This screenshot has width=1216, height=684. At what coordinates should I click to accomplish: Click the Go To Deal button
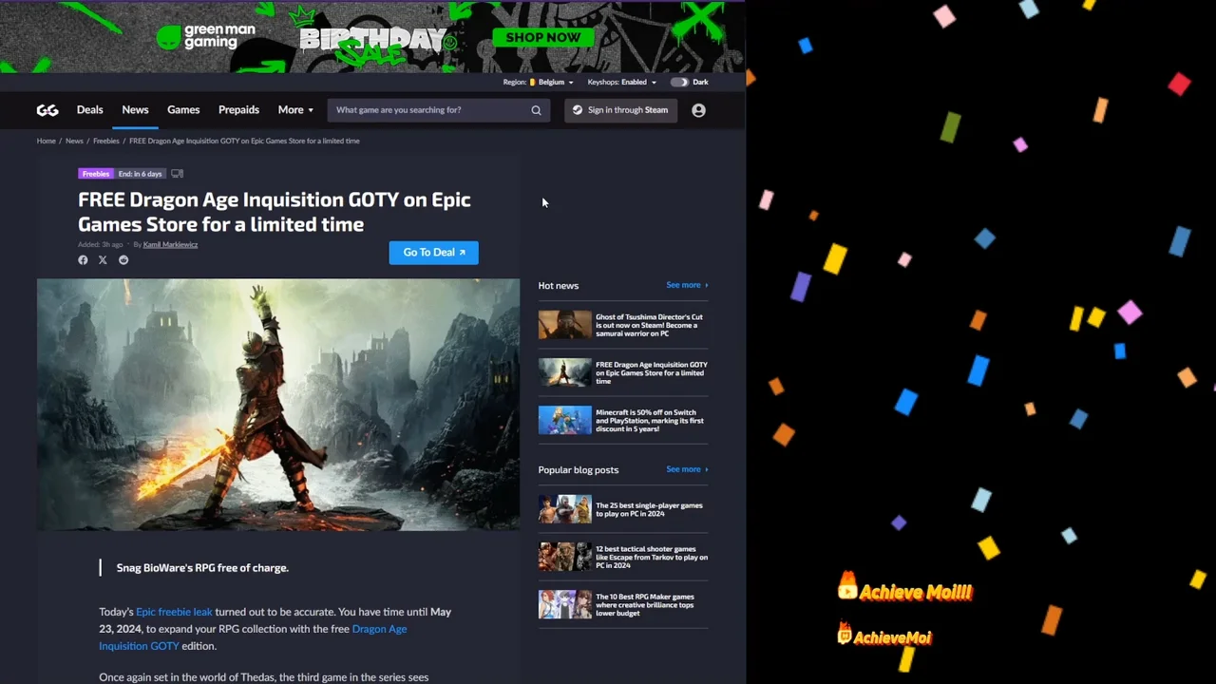point(433,253)
